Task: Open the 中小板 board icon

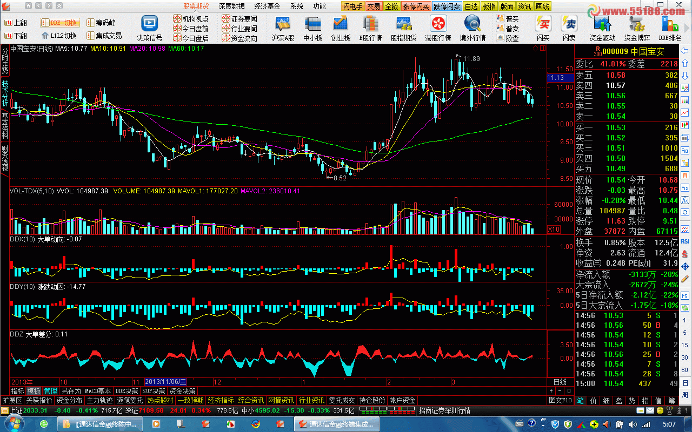Action: point(312,23)
